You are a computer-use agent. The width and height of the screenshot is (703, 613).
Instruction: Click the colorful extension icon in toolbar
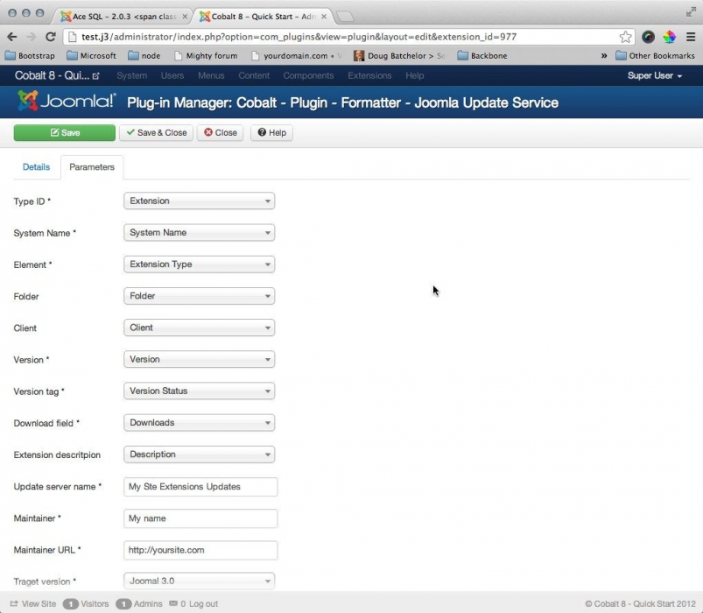tap(669, 37)
